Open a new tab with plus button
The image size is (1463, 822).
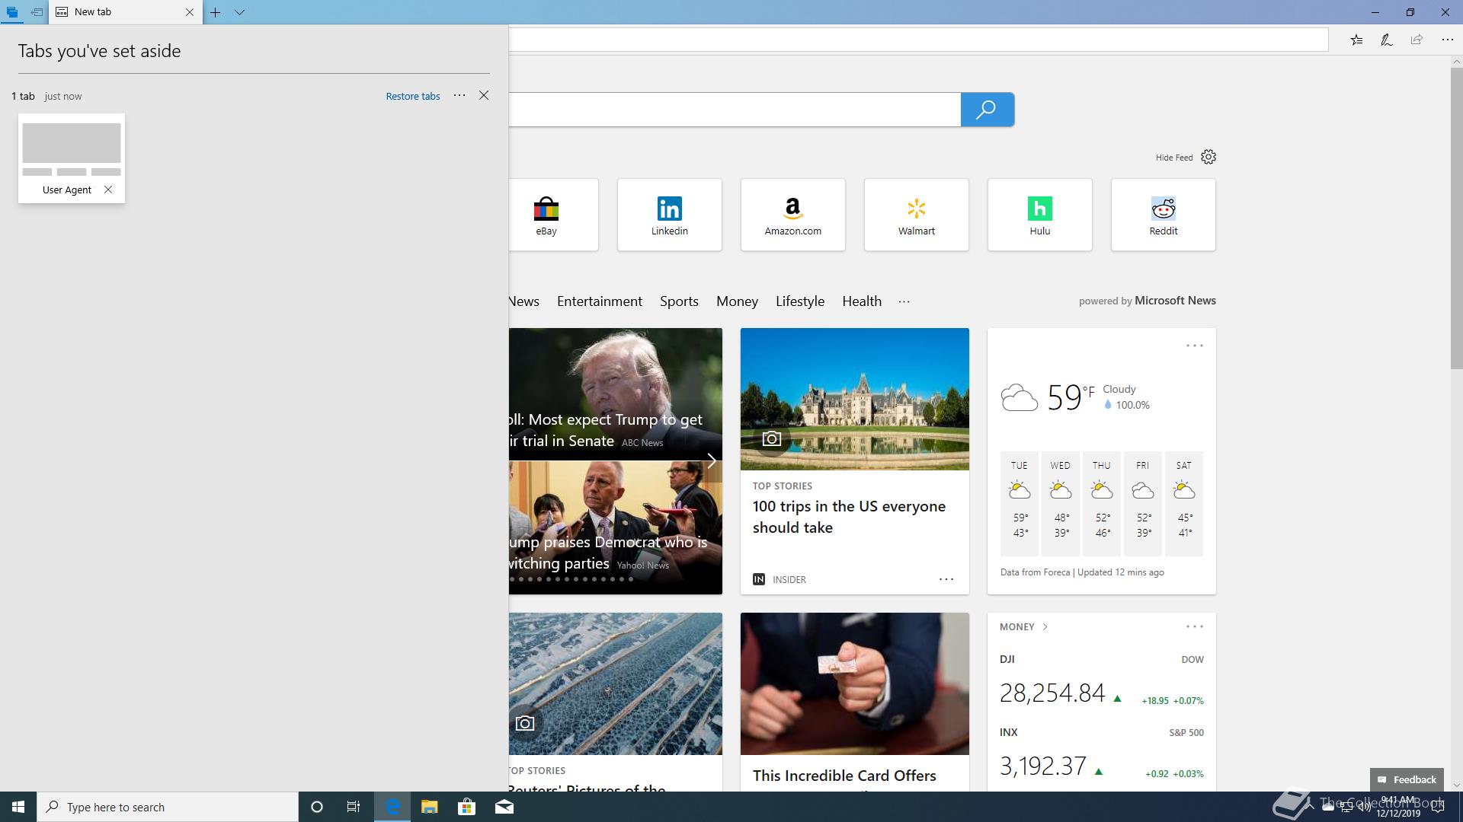tap(216, 12)
